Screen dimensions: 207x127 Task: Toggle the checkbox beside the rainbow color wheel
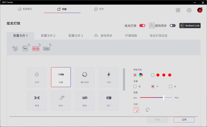(x=135, y=75)
